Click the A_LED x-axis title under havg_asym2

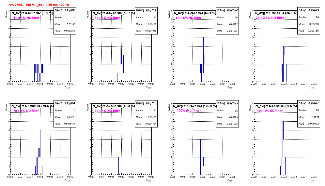(230, 87)
